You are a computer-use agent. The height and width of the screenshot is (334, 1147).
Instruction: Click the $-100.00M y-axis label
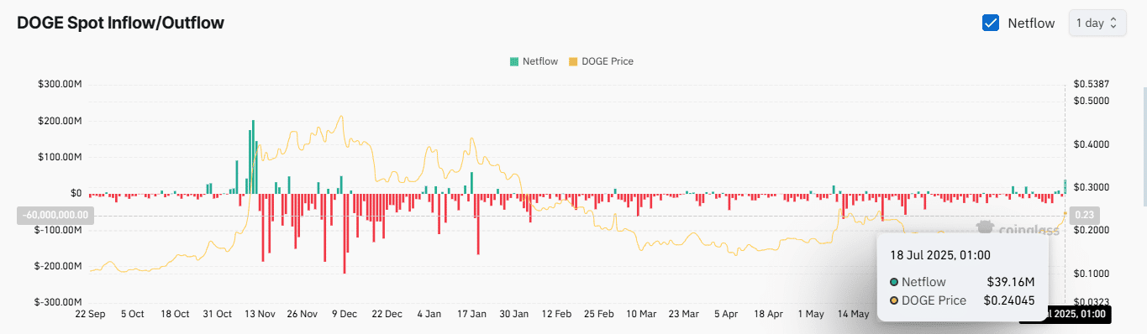(x=57, y=229)
